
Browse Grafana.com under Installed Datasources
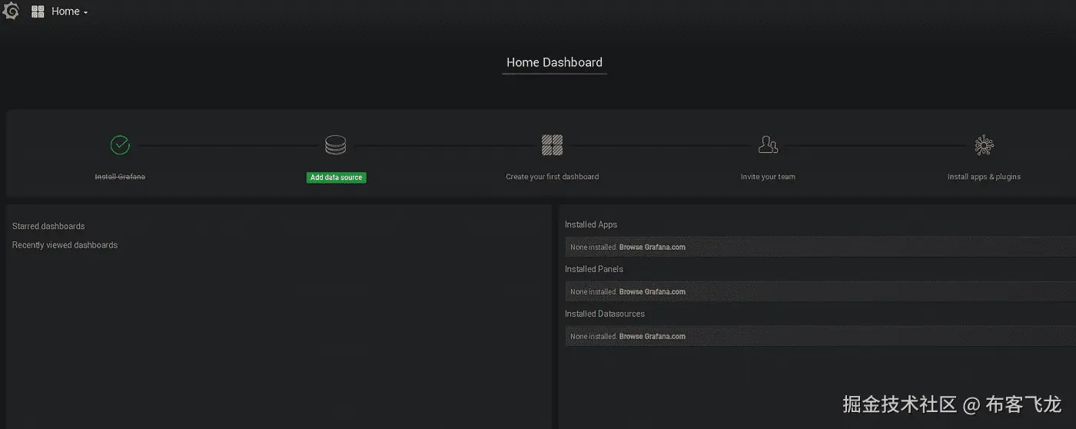point(652,337)
